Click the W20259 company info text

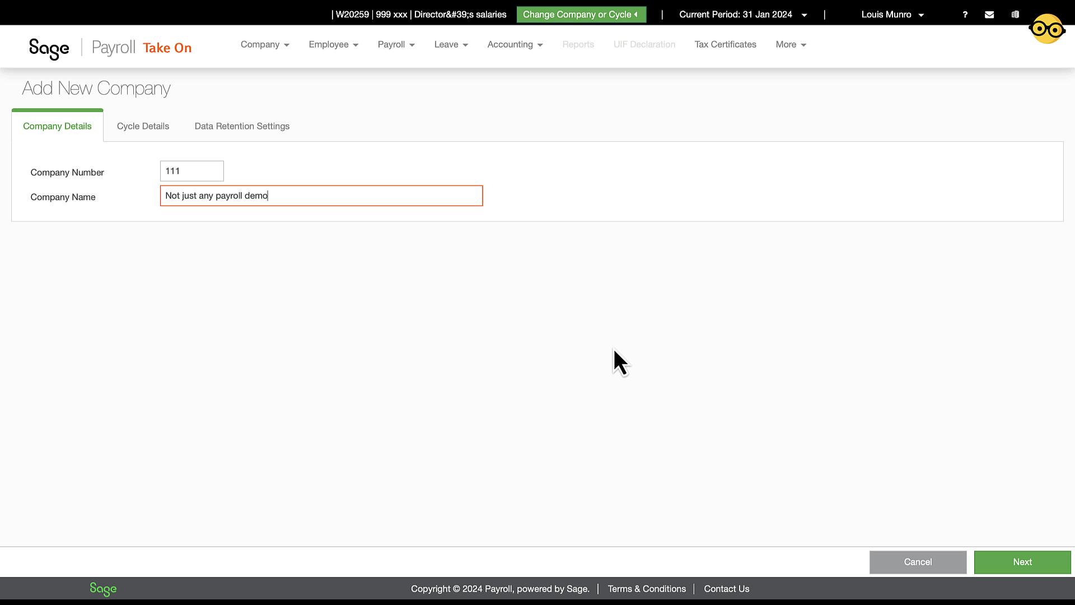pos(420,15)
